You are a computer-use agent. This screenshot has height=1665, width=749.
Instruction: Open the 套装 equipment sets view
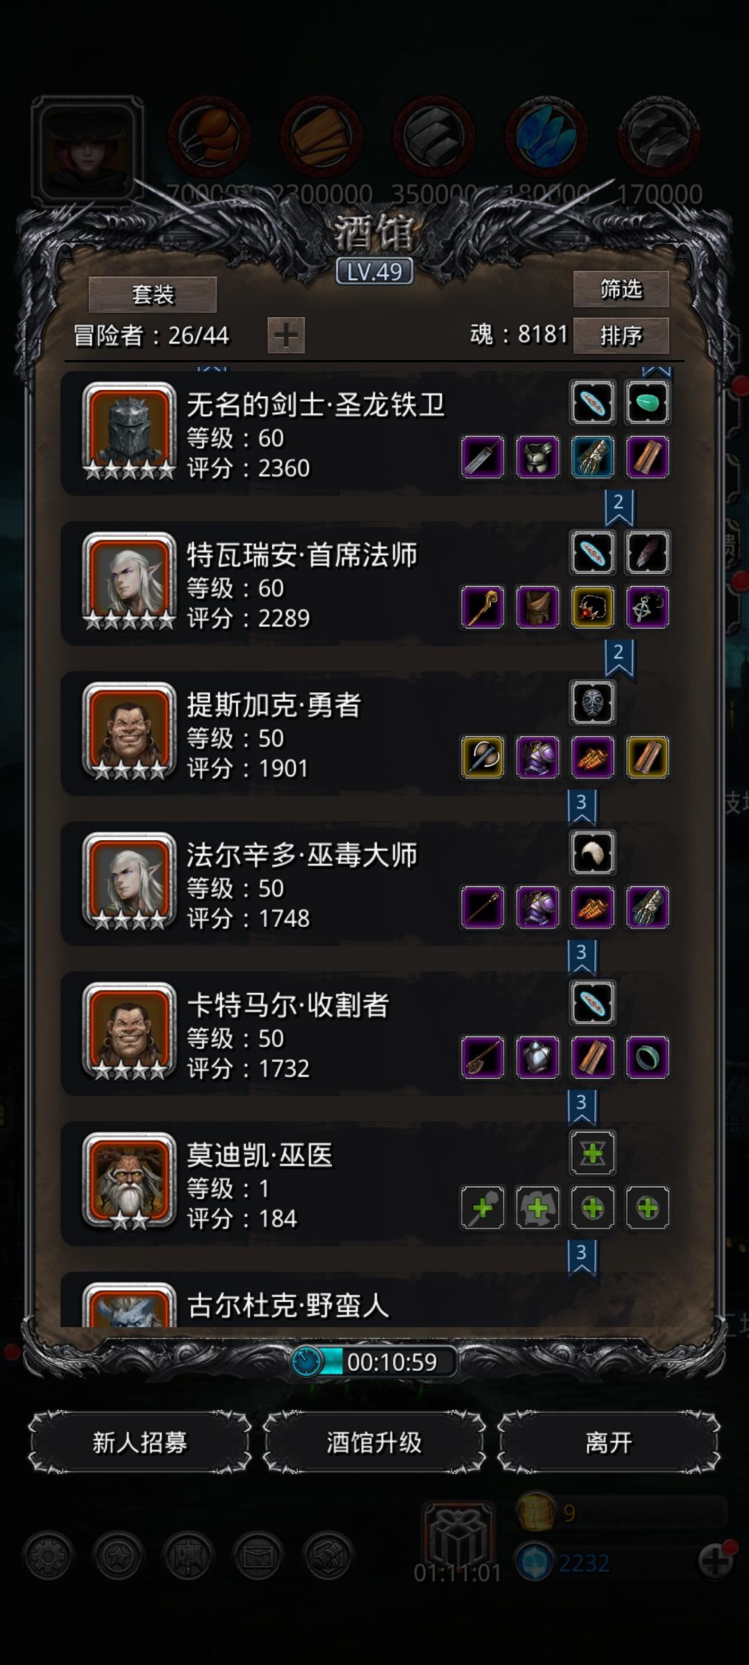pos(153,295)
